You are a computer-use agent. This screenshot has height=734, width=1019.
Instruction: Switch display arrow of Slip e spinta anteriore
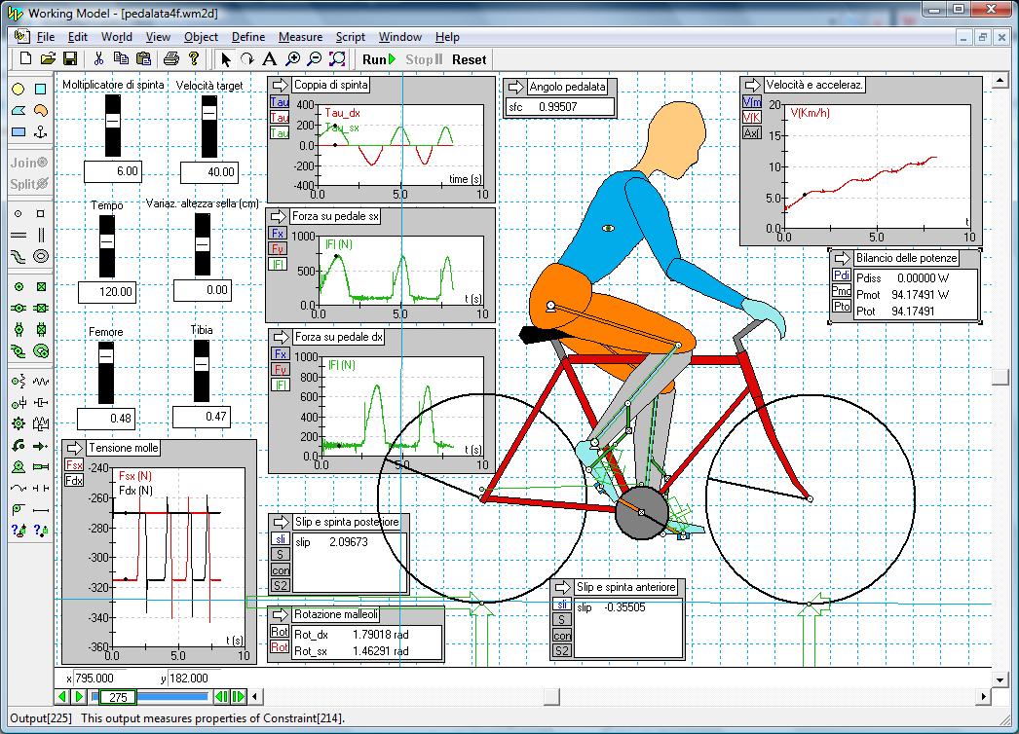click(x=562, y=587)
